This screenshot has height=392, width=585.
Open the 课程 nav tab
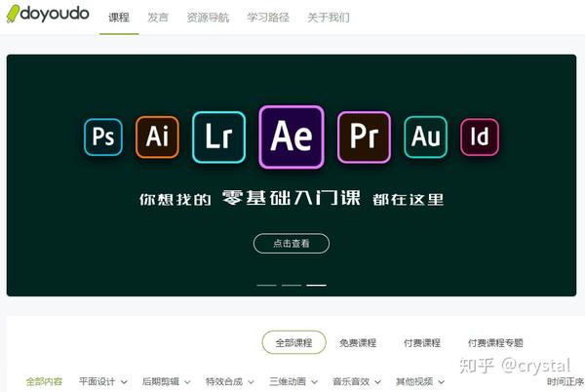[x=119, y=18]
